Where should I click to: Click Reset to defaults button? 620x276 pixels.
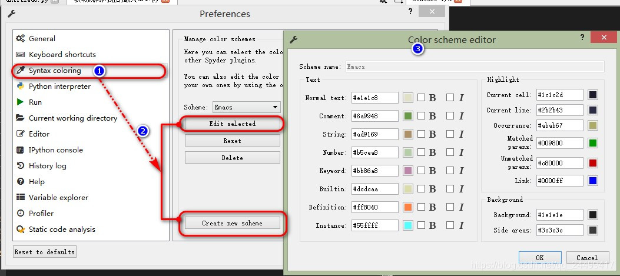pos(44,252)
